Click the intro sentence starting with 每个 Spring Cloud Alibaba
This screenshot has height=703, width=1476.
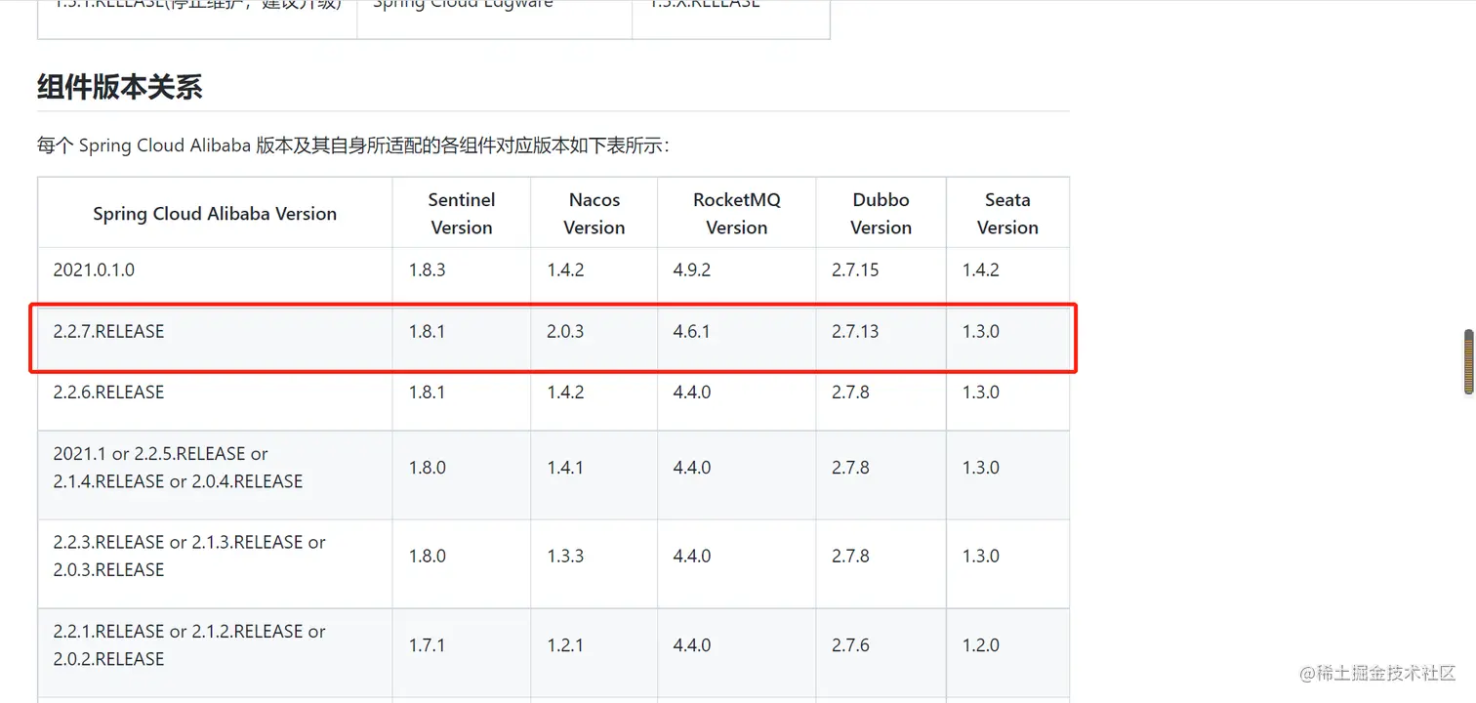point(353,145)
